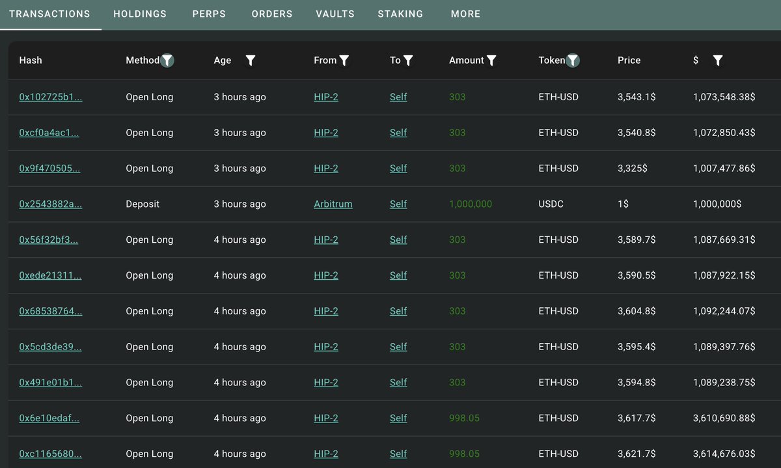Click Self link in 0xc1165680 row
Image resolution: width=781 pixels, height=468 pixels.
pyautogui.click(x=398, y=454)
